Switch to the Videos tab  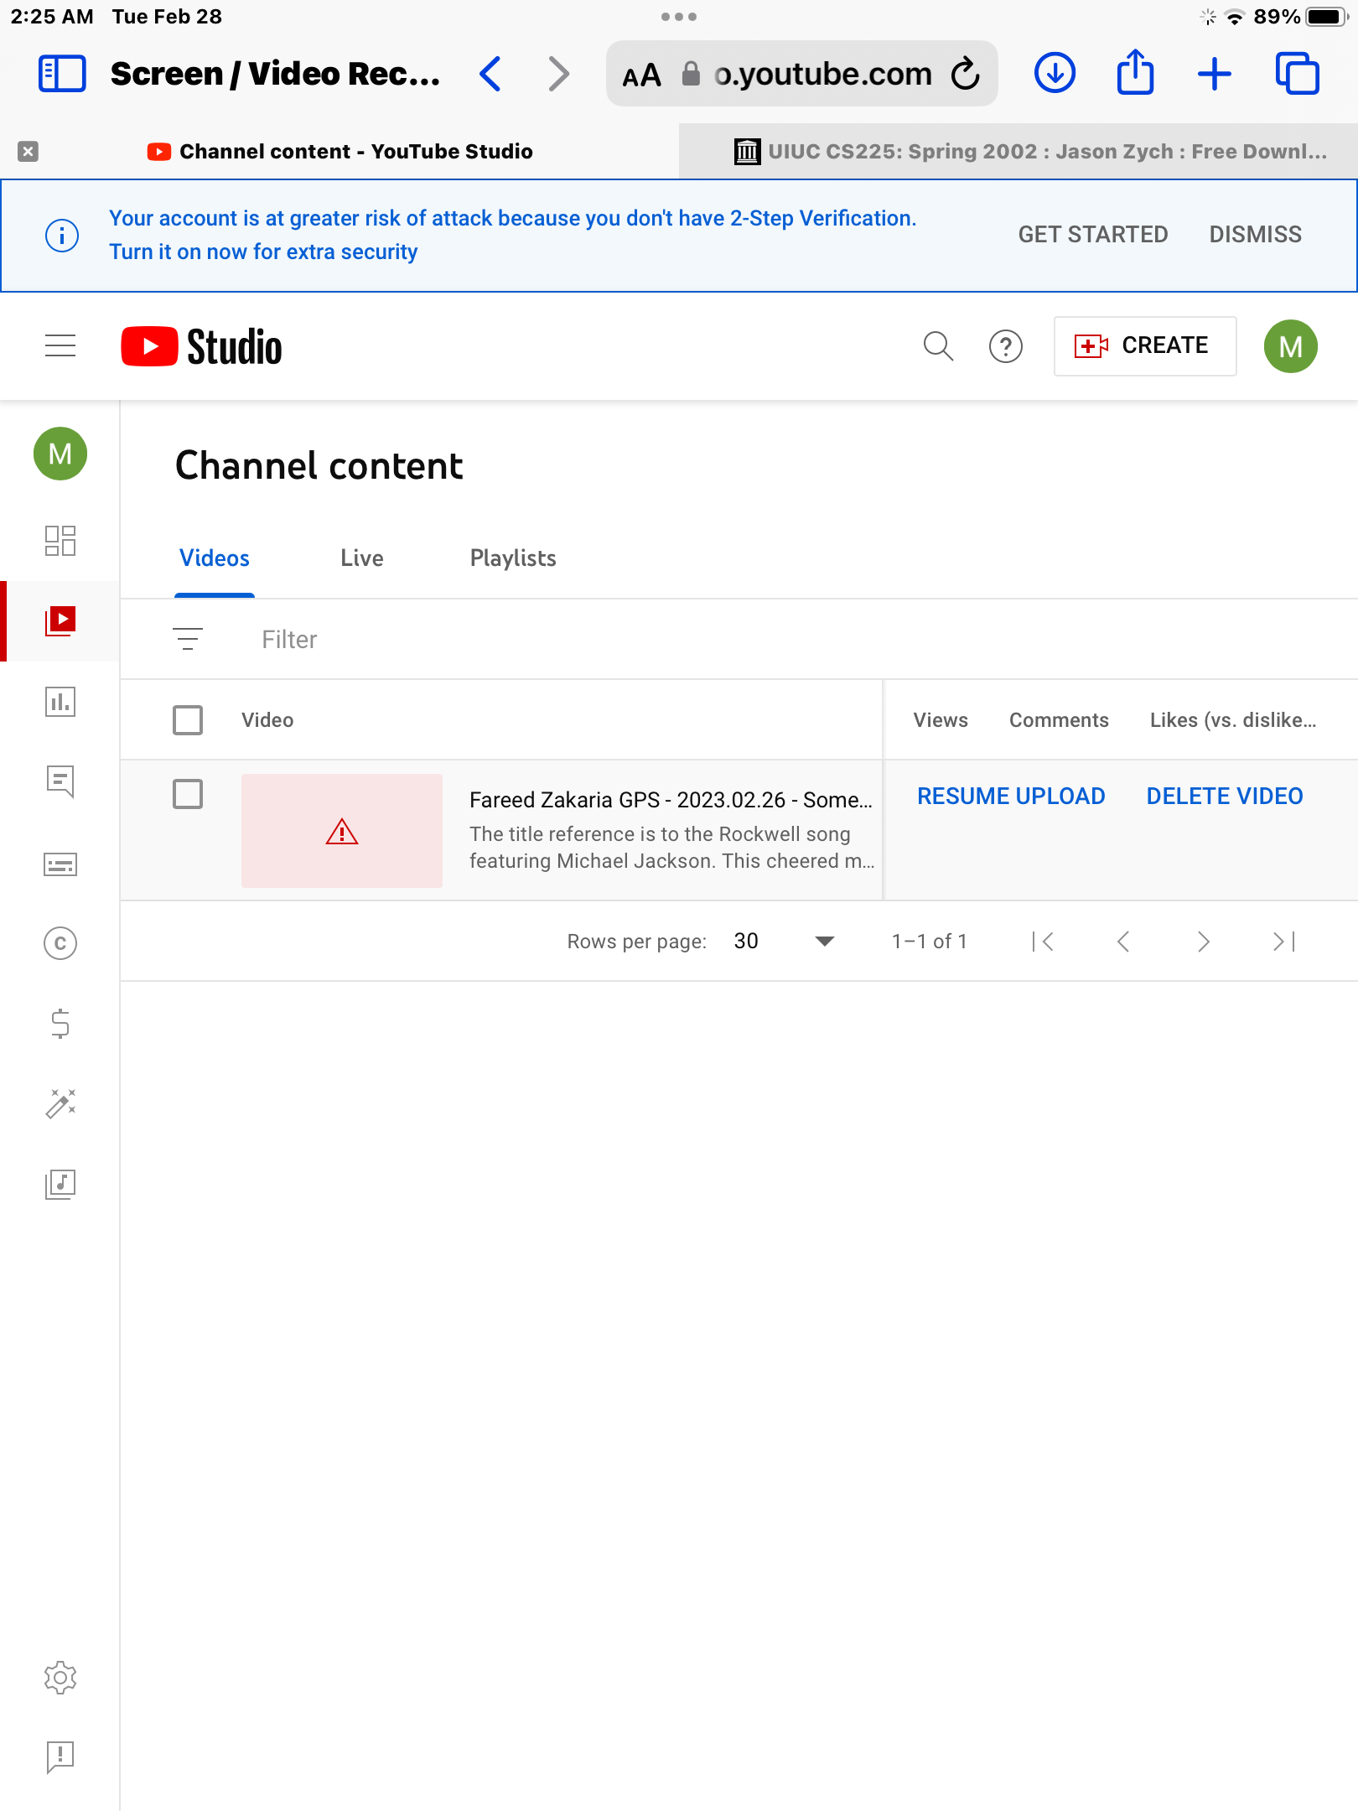click(x=215, y=558)
